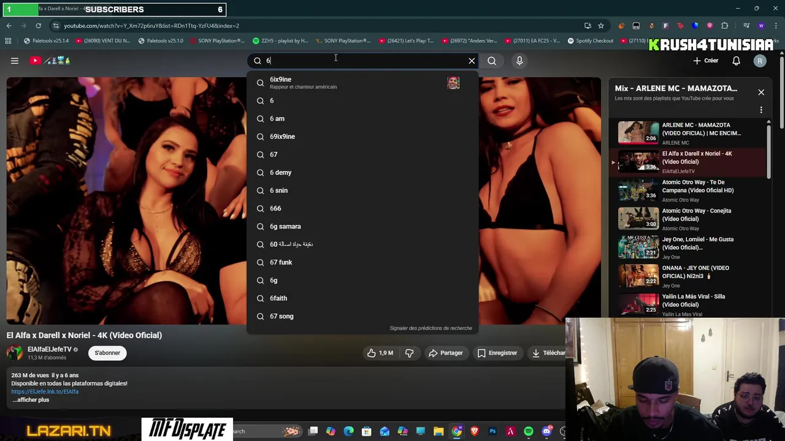Open the ElJefe.lnk.to/ElAlfa link
Image resolution: width=785 pixels, height=441 pixels.
(45, 391)
